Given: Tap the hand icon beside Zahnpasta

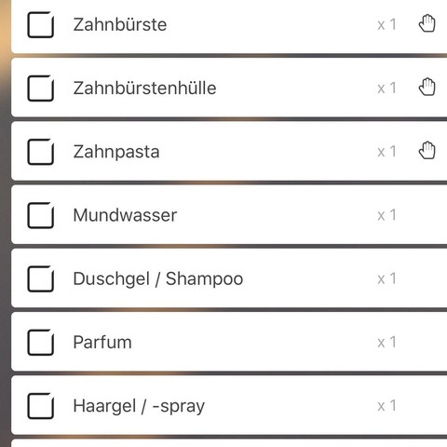Looking at the screenshot, I should click(x=427, y=151).
